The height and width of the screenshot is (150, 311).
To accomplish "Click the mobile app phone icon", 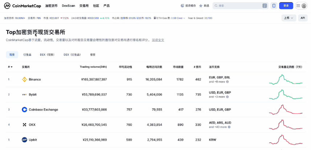I will click(x=274, y=6).
